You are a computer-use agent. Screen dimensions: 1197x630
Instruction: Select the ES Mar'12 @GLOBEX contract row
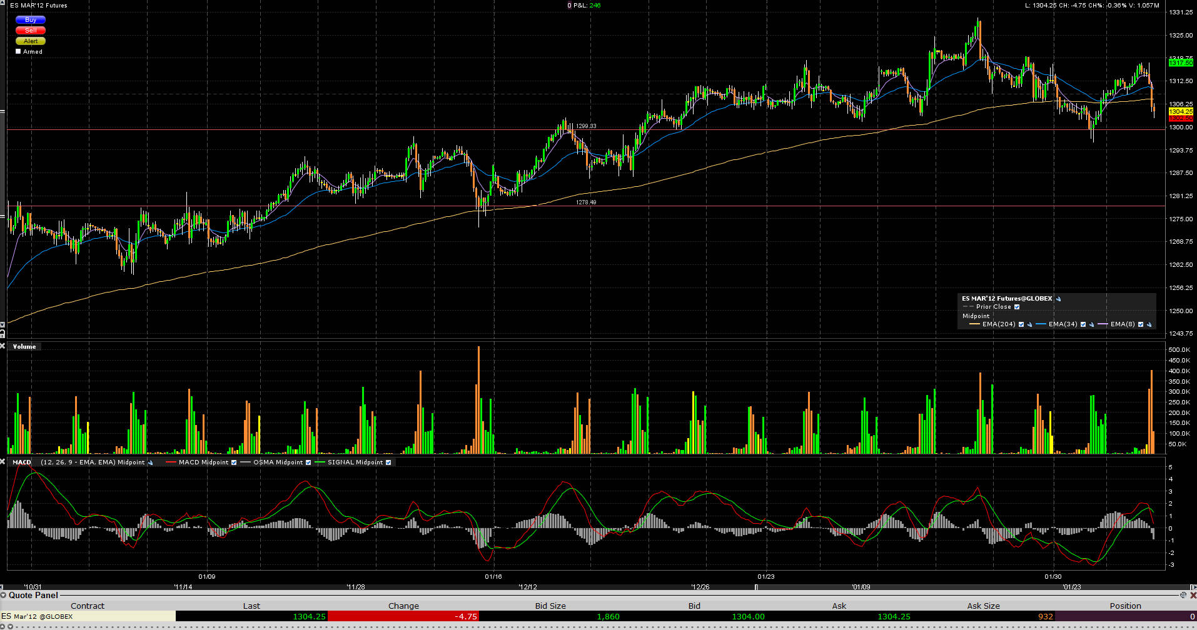coord(88,616)
